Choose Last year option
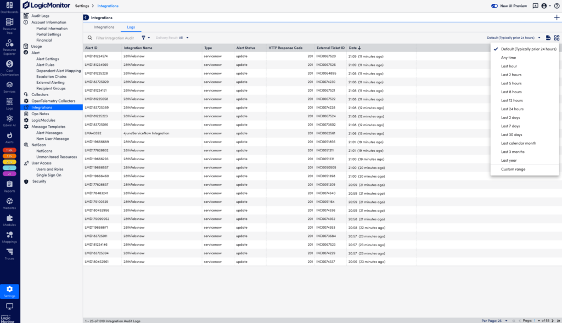The image size is (562, 323). pos(525,161)
